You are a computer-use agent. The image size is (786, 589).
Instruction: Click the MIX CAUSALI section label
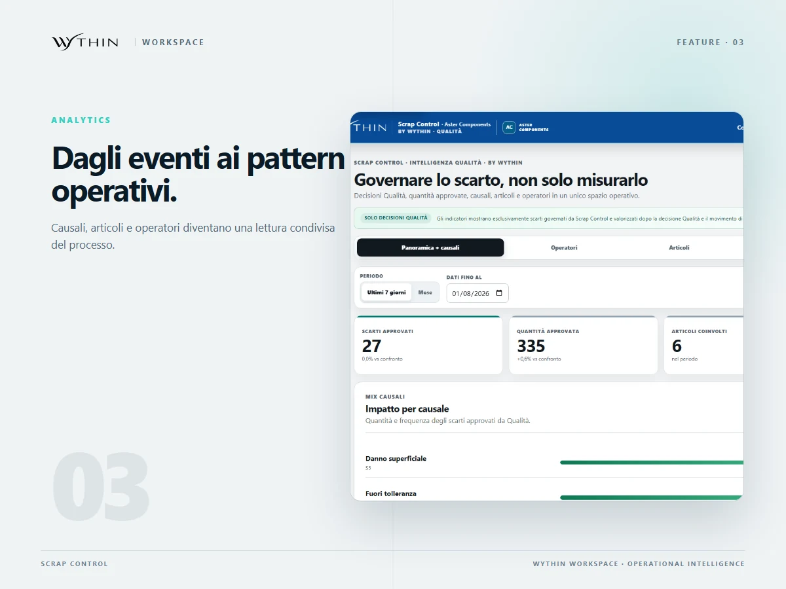coord(385,397)
